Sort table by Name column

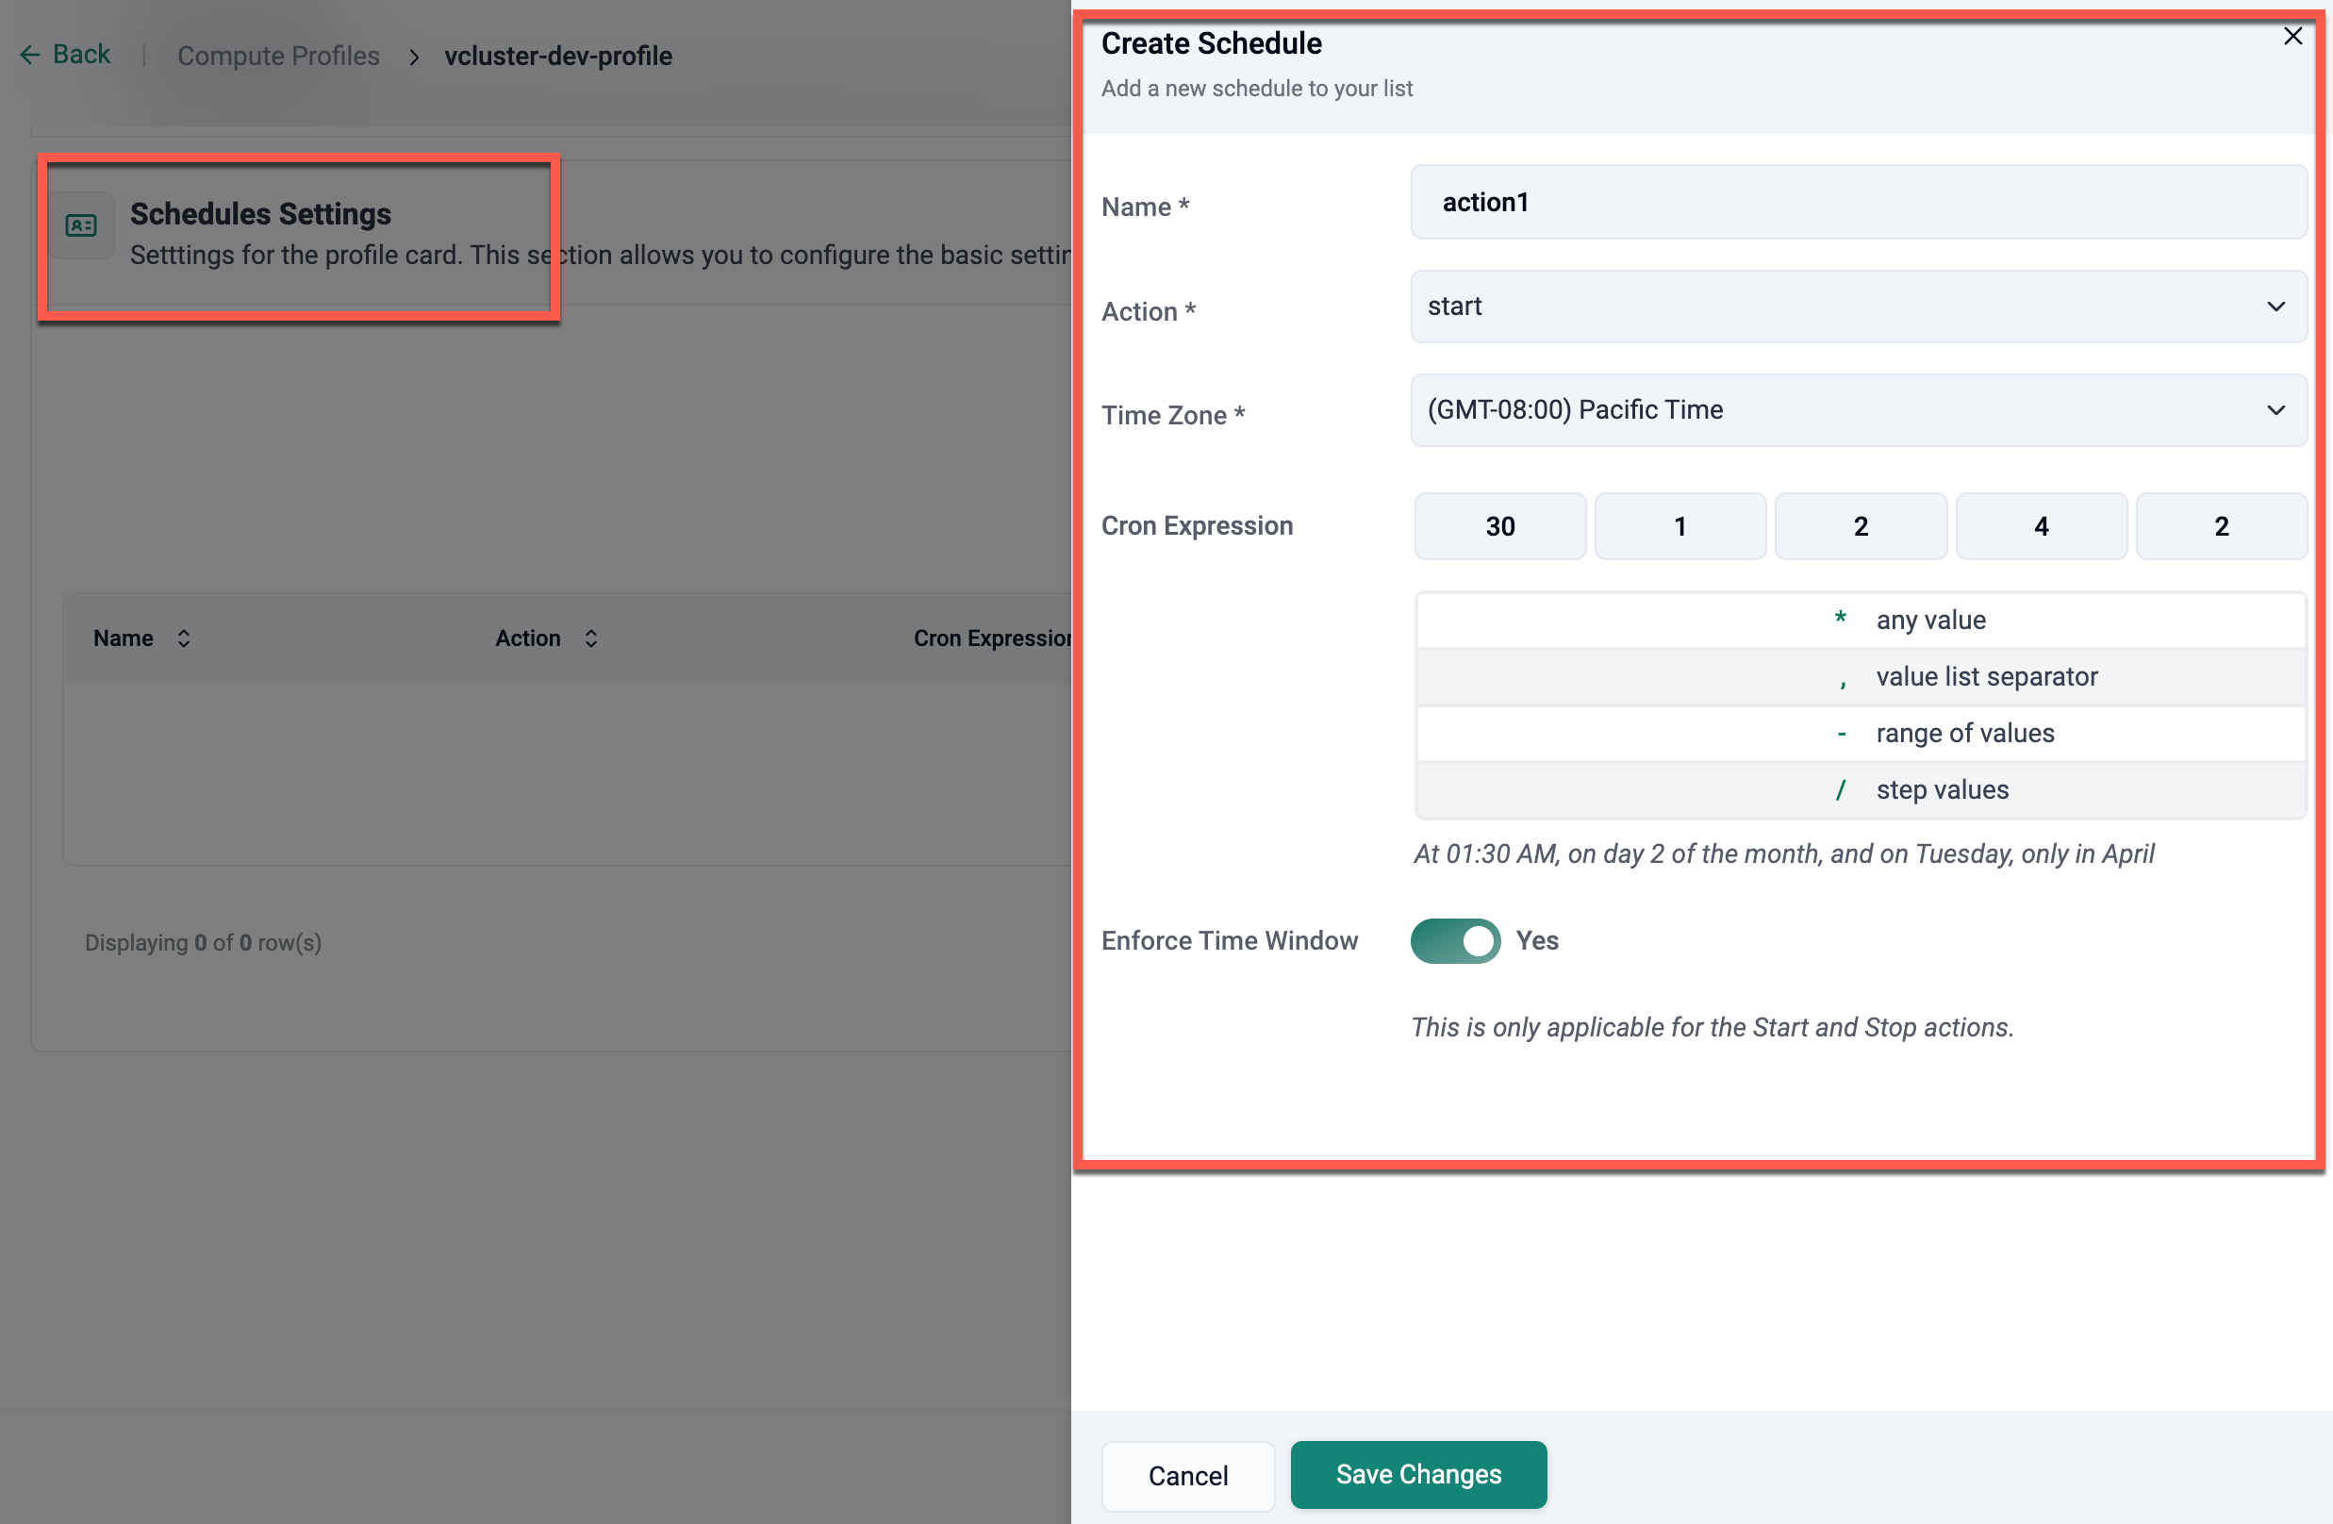182,638
